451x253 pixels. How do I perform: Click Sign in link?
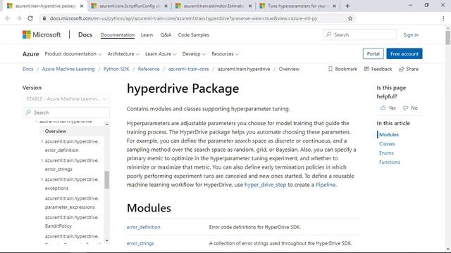(411, 34)
